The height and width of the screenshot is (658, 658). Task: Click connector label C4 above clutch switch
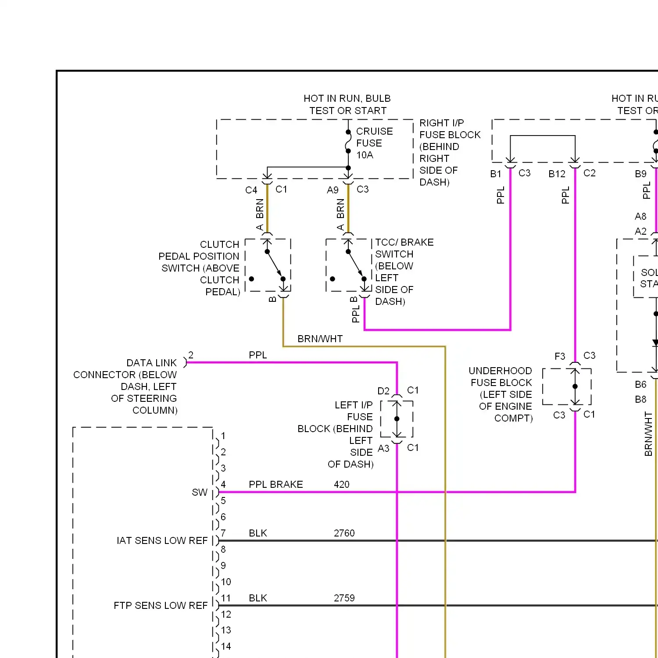(x=251, y=190)
